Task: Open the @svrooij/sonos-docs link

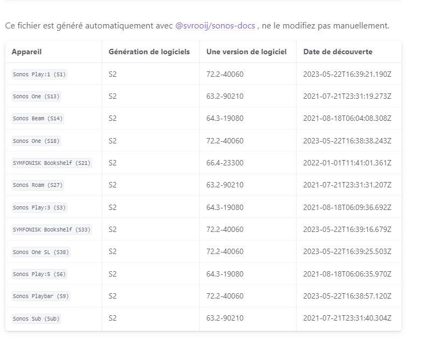Action: [x=215, y=26]
